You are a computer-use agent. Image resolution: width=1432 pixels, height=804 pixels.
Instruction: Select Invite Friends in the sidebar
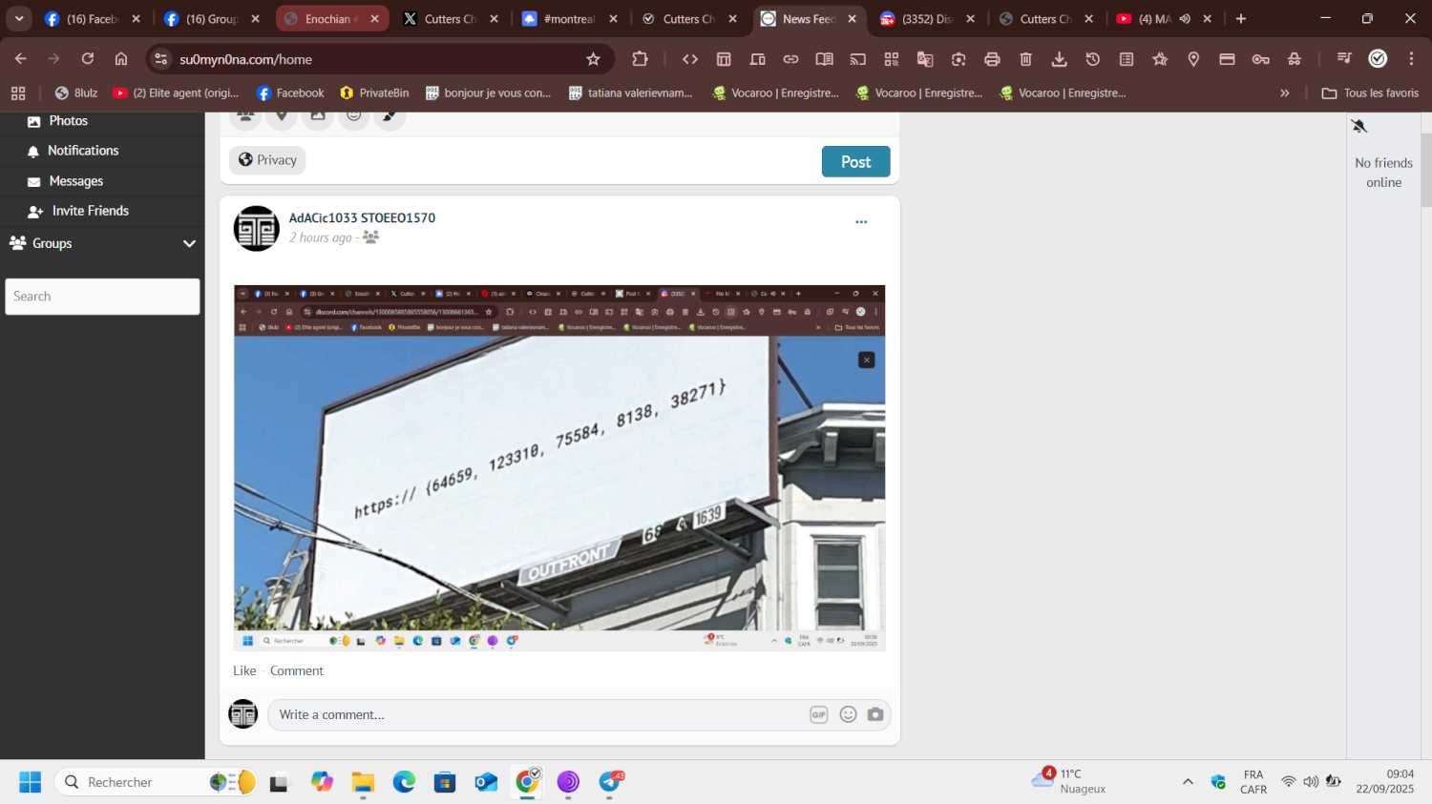pos(90,211)
